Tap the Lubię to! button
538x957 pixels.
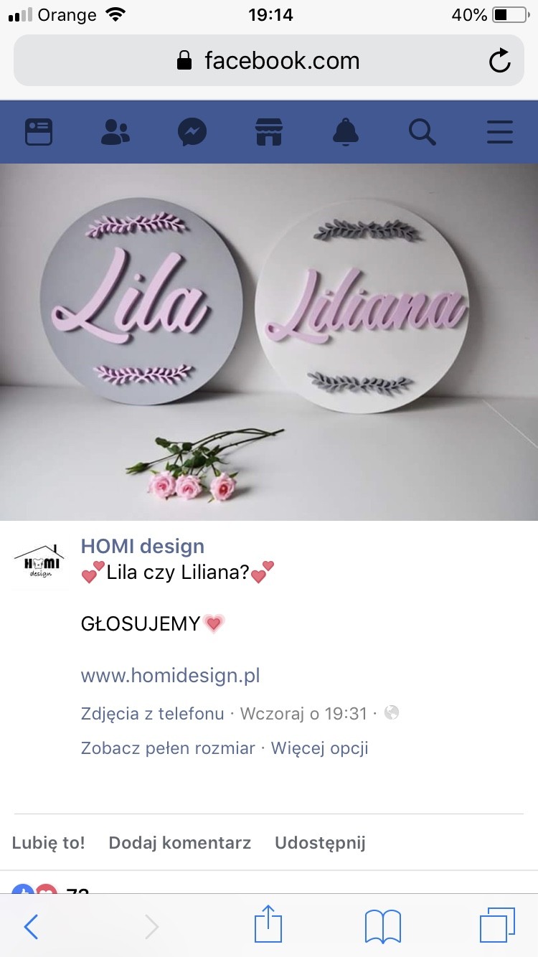[49, 842]
